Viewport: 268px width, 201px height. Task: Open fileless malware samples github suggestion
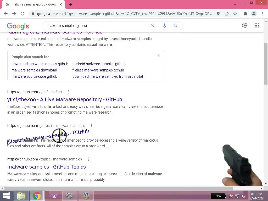(98, 70)
